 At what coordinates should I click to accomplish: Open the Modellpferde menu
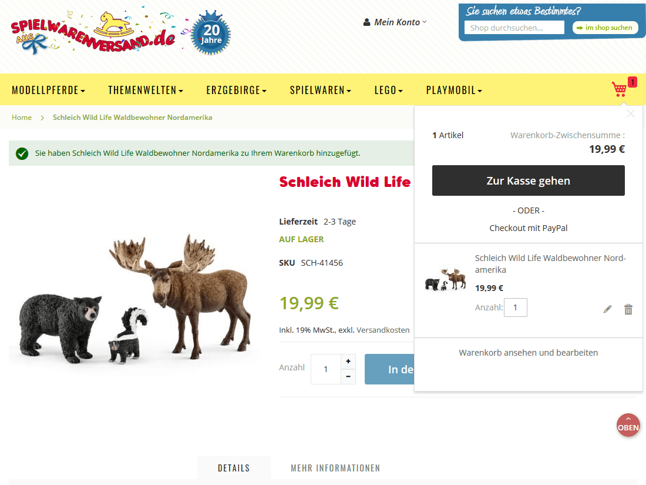49,90
